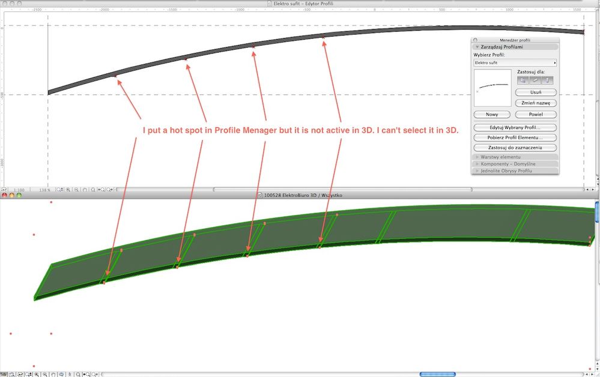Click Edytuj Wybrany Profil... button
Viewport: 600px width, 377px height.
[515, 127]
